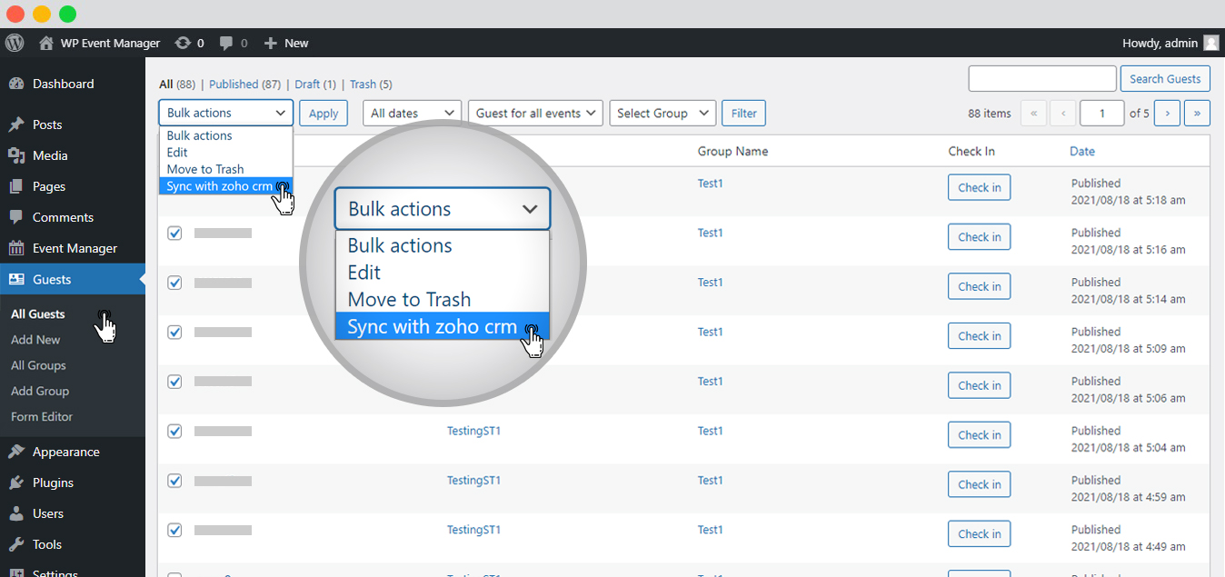Choose Sync with zoho crm option
The width and height of the screenshot is (1225, 577).
[x=225, y=185]
